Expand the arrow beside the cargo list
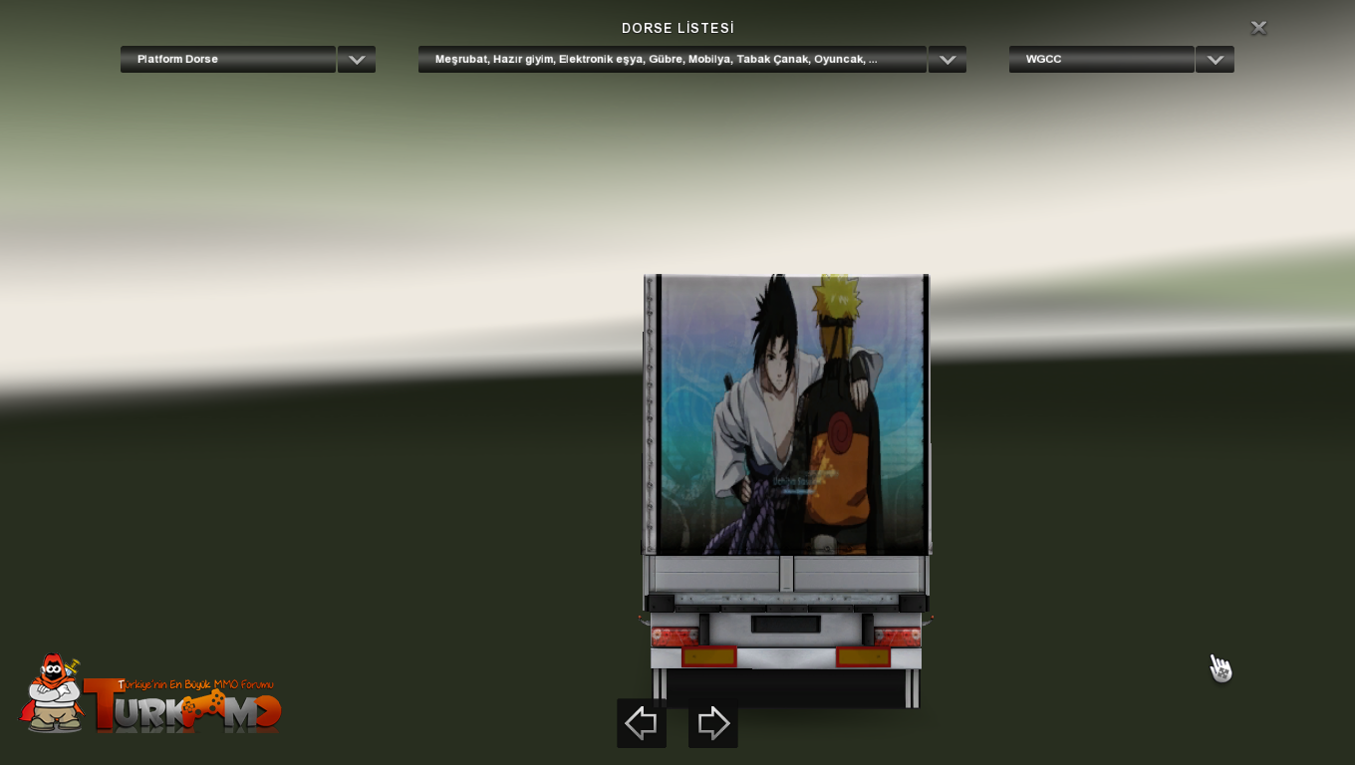The height and width of the screenshot is (765, 1355). [948, 59]
